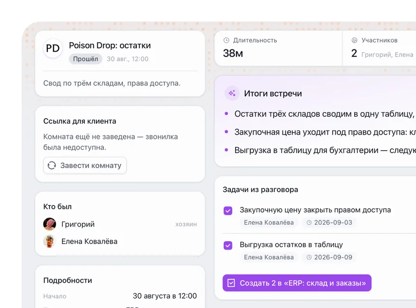Click the checkbox icon in Создать 2 button

point(231,283)
